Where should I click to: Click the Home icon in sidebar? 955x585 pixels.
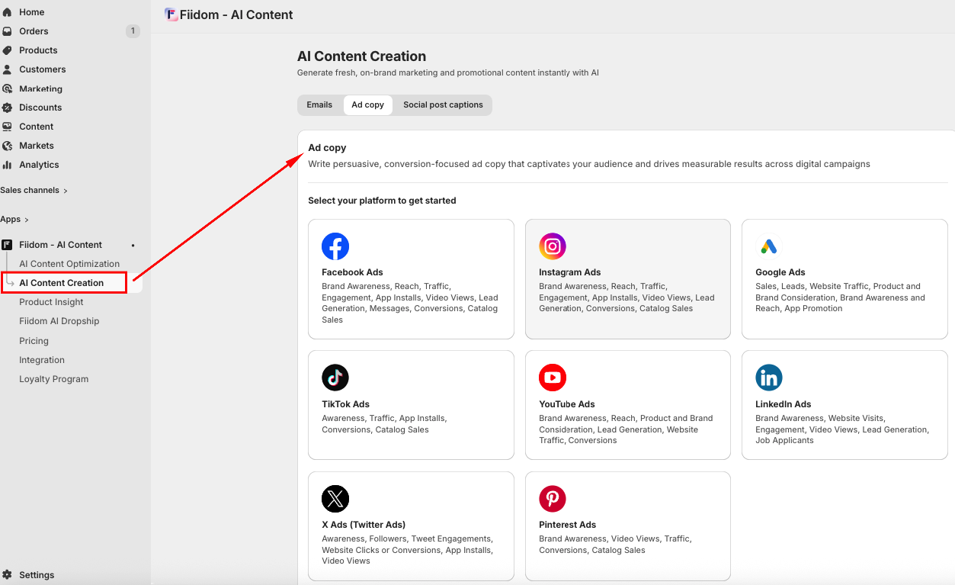coord(7,12)
